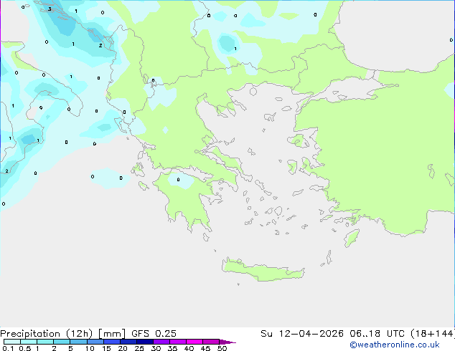
Task: Click the 'Su 12-04-2026' date text
Action: pyautogui.click(x=302, y=334)
